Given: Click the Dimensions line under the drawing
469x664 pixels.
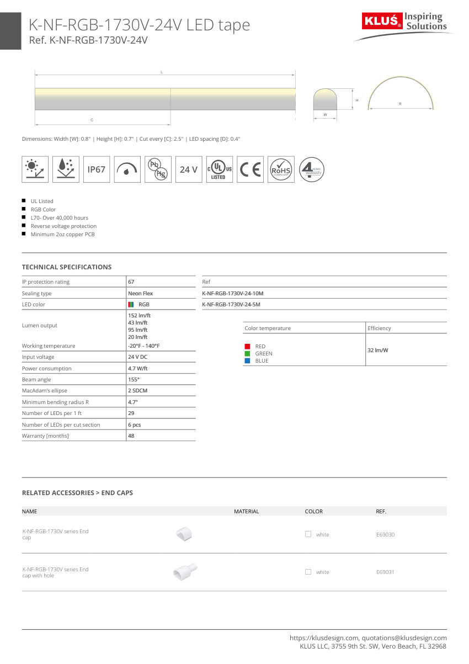Looking at the screenshot, I should [131, 139].
